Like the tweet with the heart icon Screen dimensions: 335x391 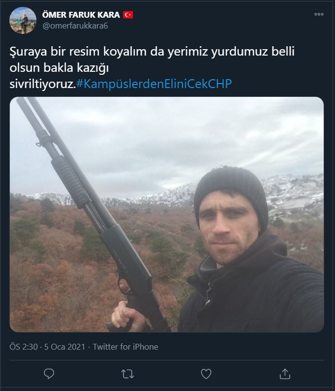coord(206,374)
